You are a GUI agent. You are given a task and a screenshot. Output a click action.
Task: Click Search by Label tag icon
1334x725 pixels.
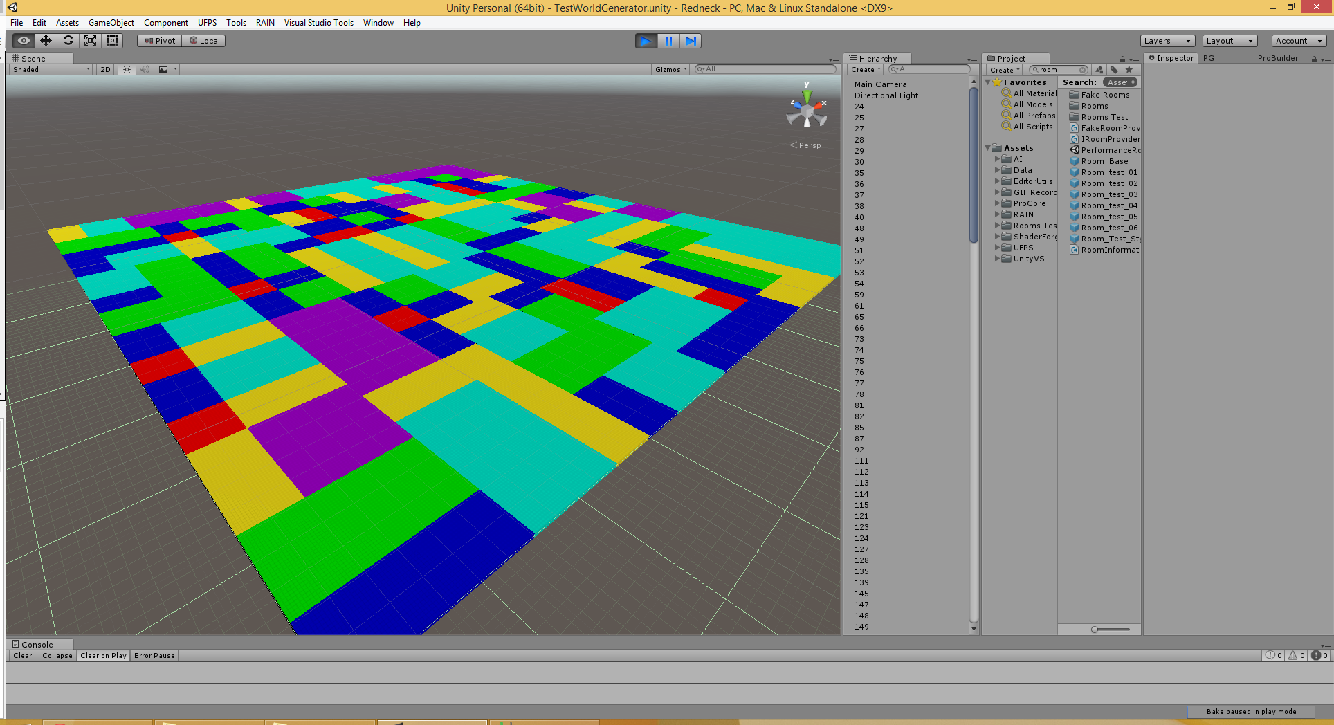(x=1114, y=70)
